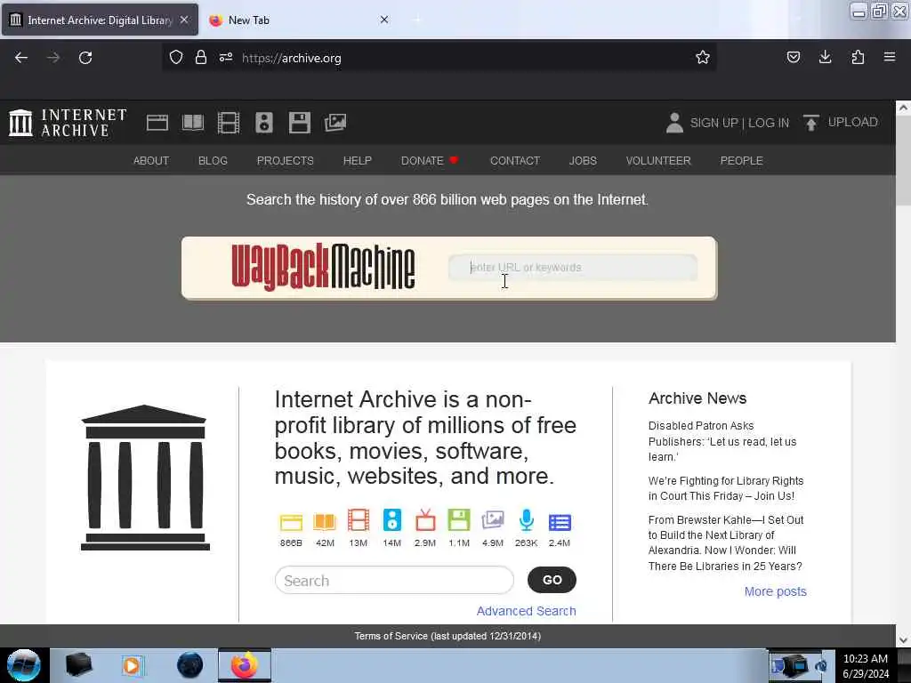This screenshot has width=911, height=683.
Task: Open the Web icon in Archive top bar
Action: click(157, 123)
